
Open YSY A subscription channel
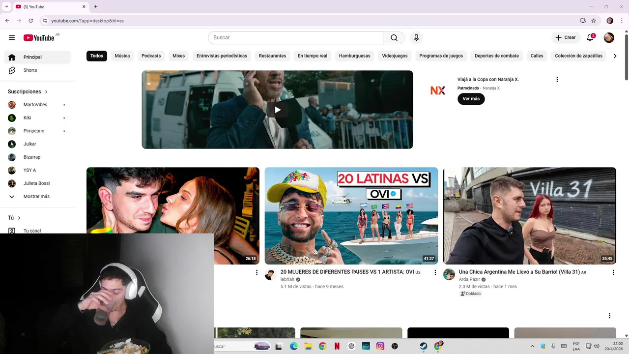click(x=37, y=170)
